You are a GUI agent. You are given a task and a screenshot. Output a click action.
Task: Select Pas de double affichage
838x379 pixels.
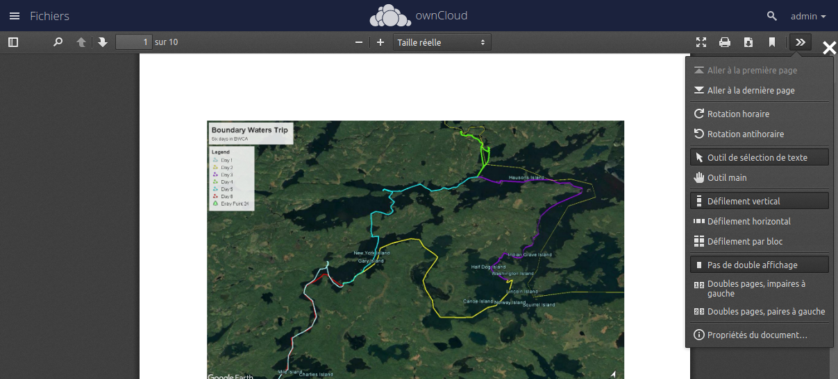[x=760, y=265]
